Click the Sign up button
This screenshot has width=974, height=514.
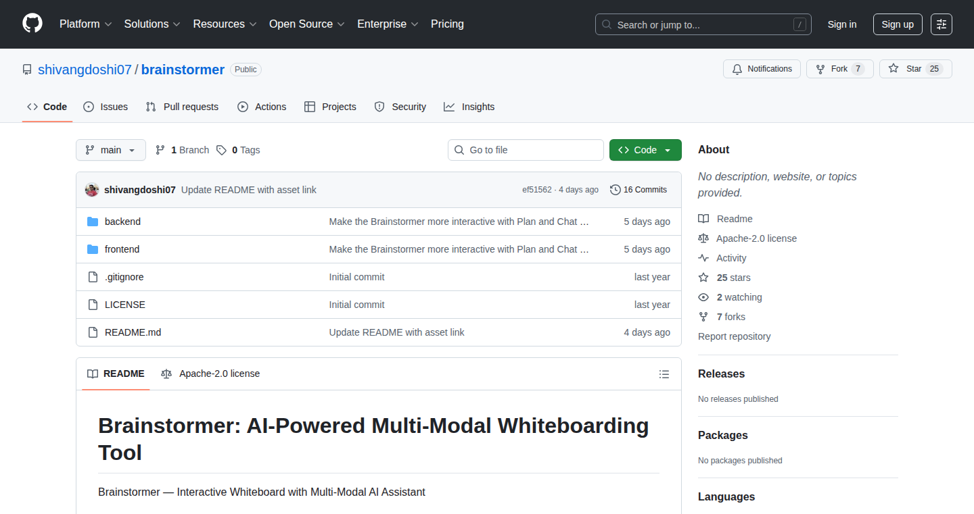coord(898,24)
